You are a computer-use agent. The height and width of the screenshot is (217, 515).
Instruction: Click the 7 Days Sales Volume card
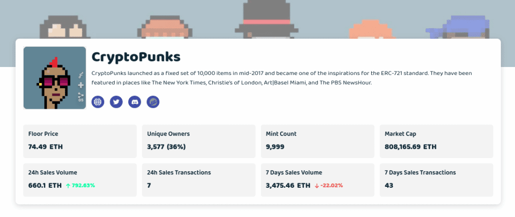click(x=317, y=179)
